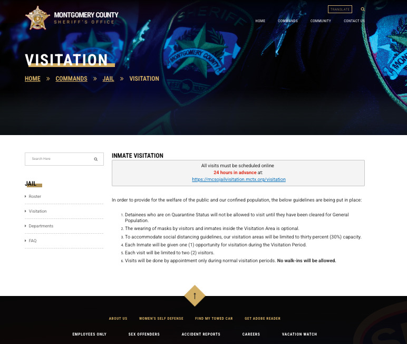The height and width of the screenshot is (344, 407).
Task: Open the mcsojailvisitation scheduling link
Action: pyautogui.click(x=238, y=179)
